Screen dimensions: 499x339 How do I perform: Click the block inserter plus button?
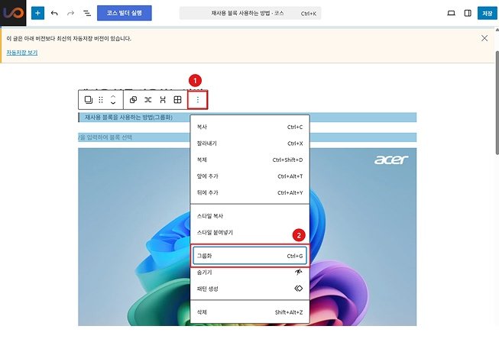pos(37,13)
